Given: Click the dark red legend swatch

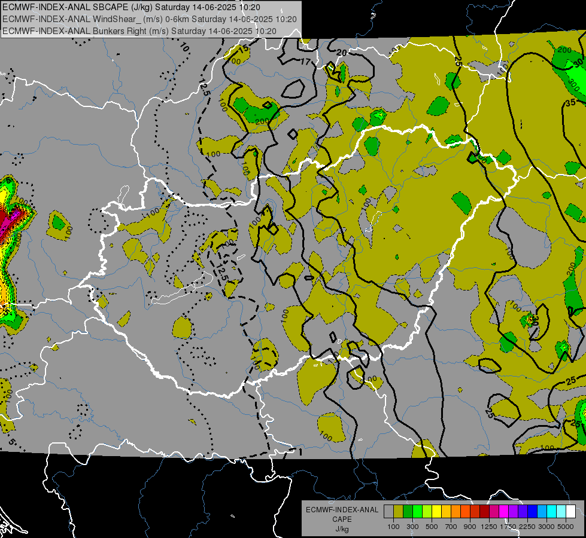Looking at the screenshot, I should point(484,512).
